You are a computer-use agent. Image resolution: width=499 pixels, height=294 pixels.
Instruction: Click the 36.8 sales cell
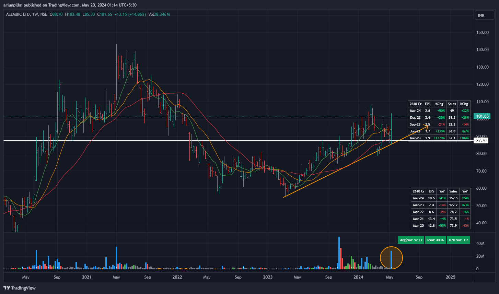pos(452,131)
